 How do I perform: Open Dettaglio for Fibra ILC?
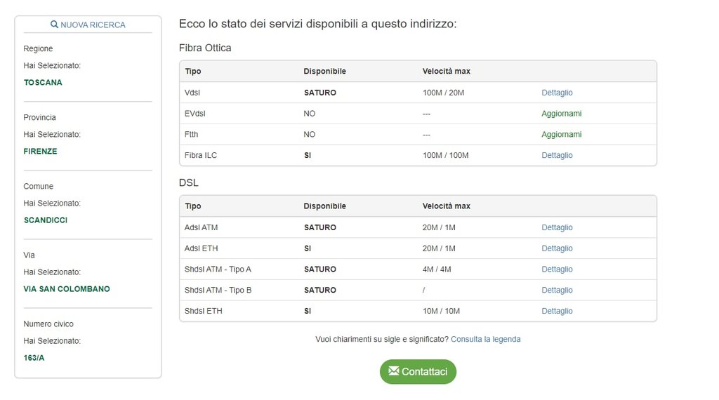point(557,156)
